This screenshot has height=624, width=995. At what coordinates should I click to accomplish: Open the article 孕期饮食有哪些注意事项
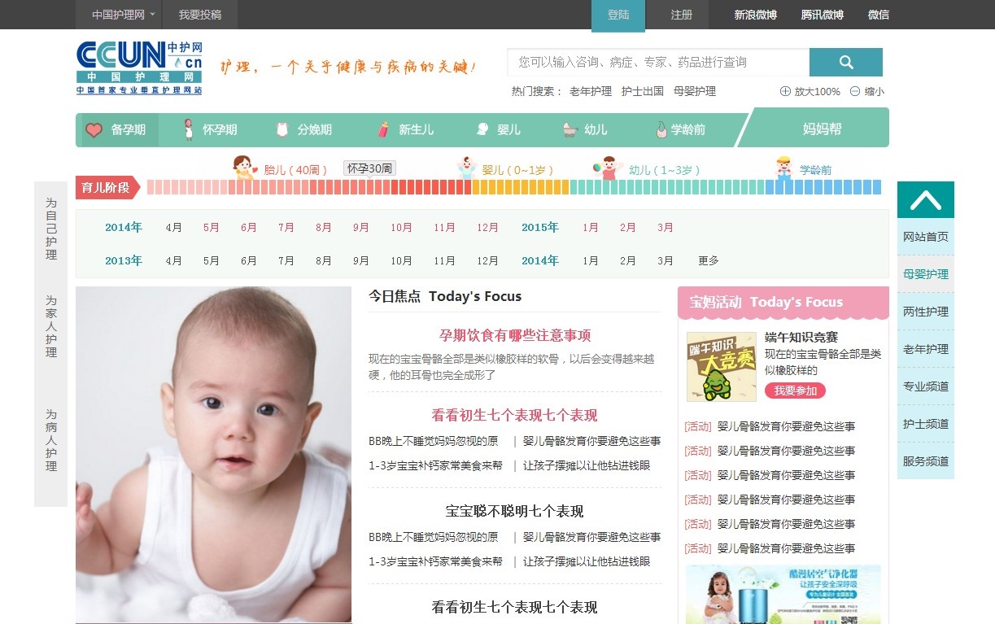(515, 335)
